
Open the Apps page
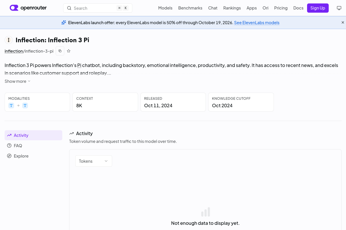point(252,8)
